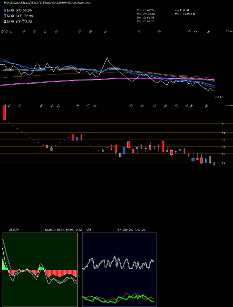Select the 'DOW MT: 72.03' legend text

point(20,16)
